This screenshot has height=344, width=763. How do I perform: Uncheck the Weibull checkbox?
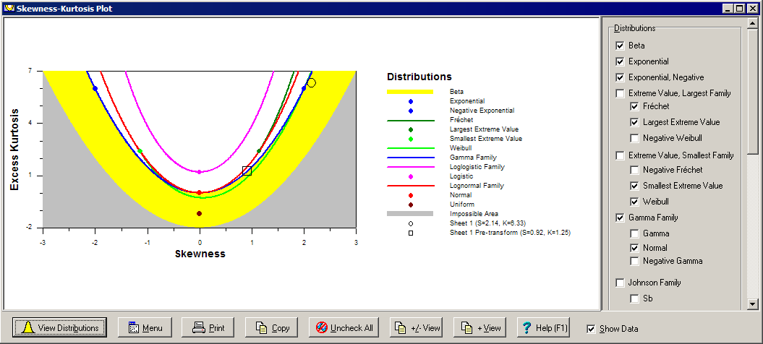pos(634,202)
